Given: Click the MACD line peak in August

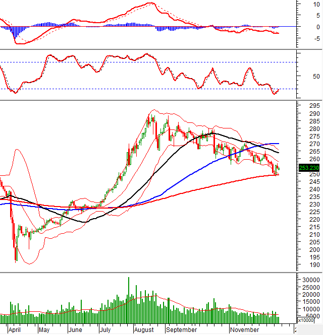Looking at the screenshot, I should (x=150, y=3).
